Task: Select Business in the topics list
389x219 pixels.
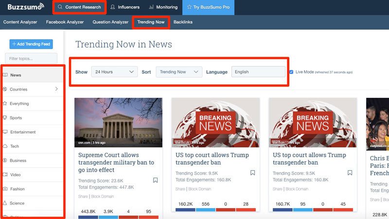Action: pyautogui.click(x=32, y=161)
